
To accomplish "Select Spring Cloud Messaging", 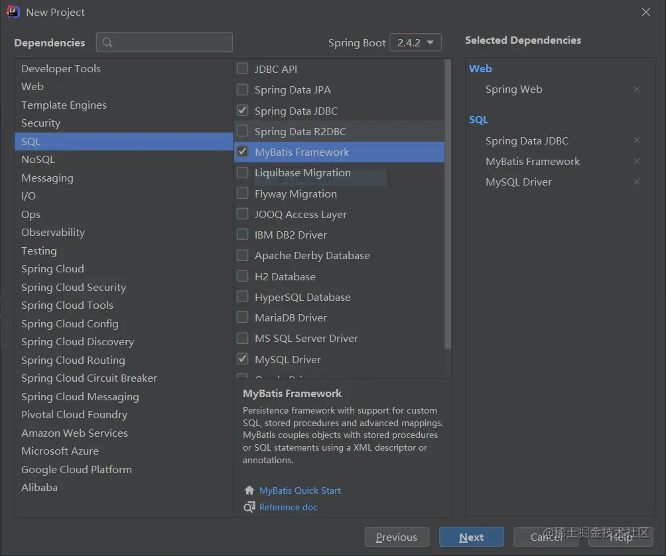I will click(x=123, y=396).
